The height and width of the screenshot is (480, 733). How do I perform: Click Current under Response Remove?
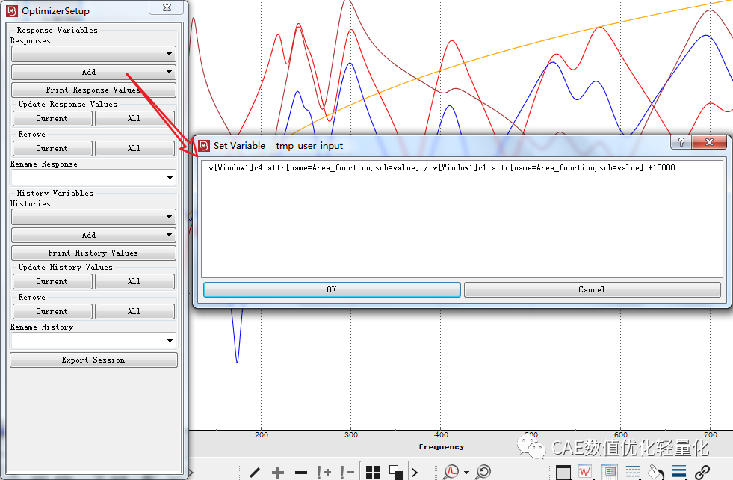pyautogui.click(x=52, y=148)
